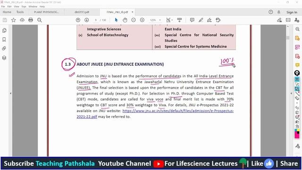
Task: Star this file with the bookmark star icon
Action: coord(14,20)
